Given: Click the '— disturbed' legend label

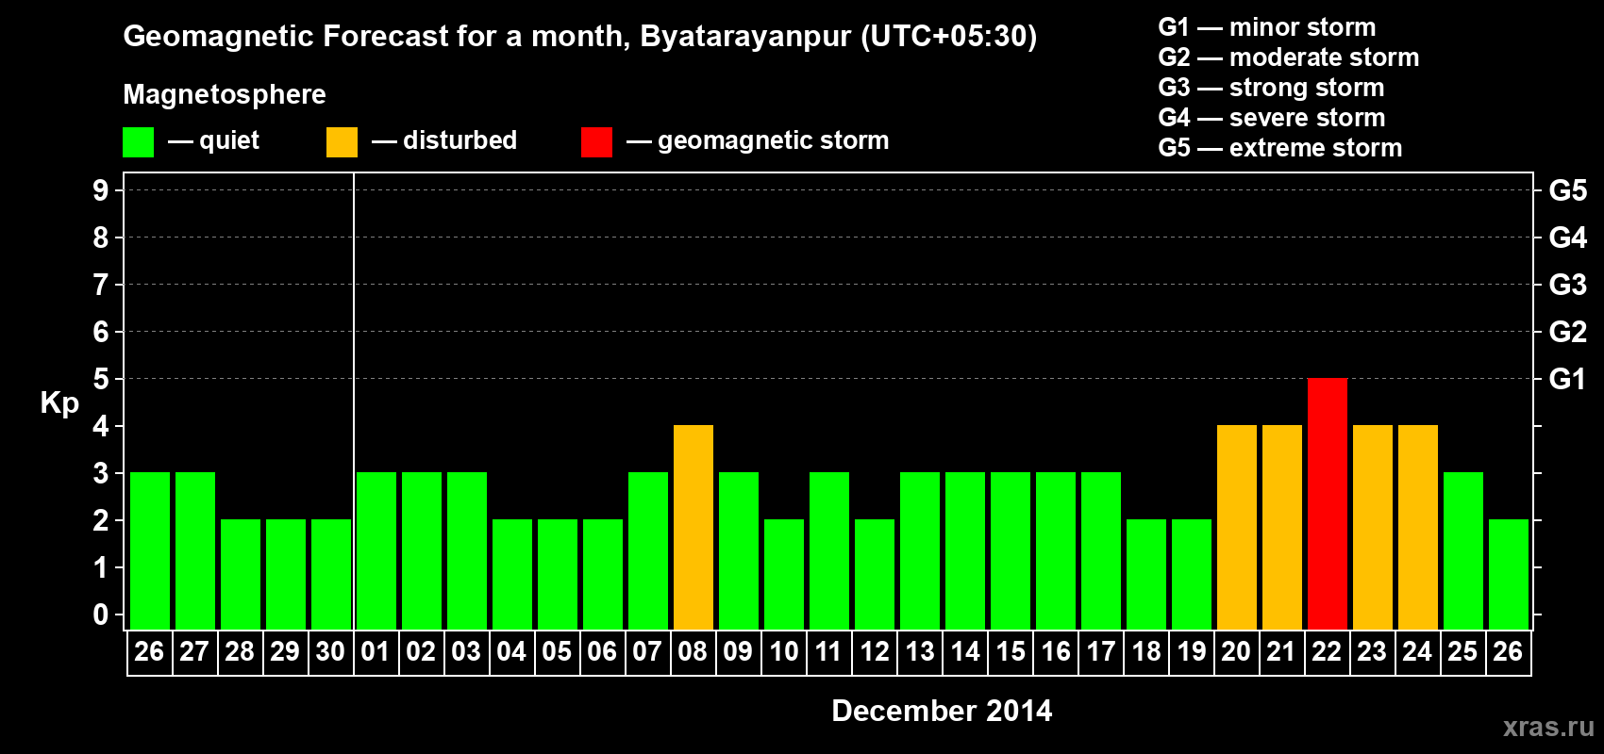Looking at the screenshot, I should pos(444,140).
